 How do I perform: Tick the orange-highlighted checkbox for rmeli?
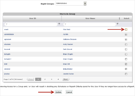point(126,29)
